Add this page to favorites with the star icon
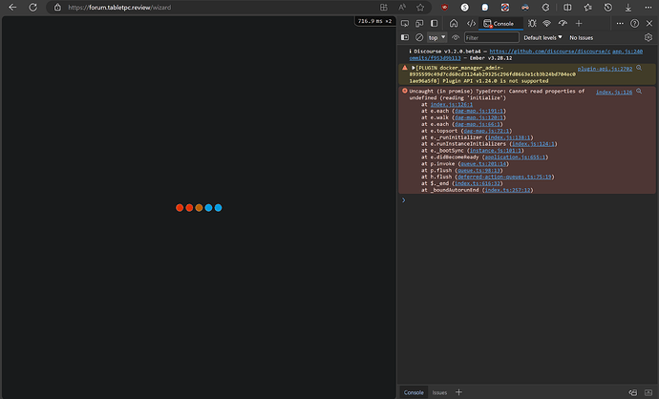 coord(420,7)
